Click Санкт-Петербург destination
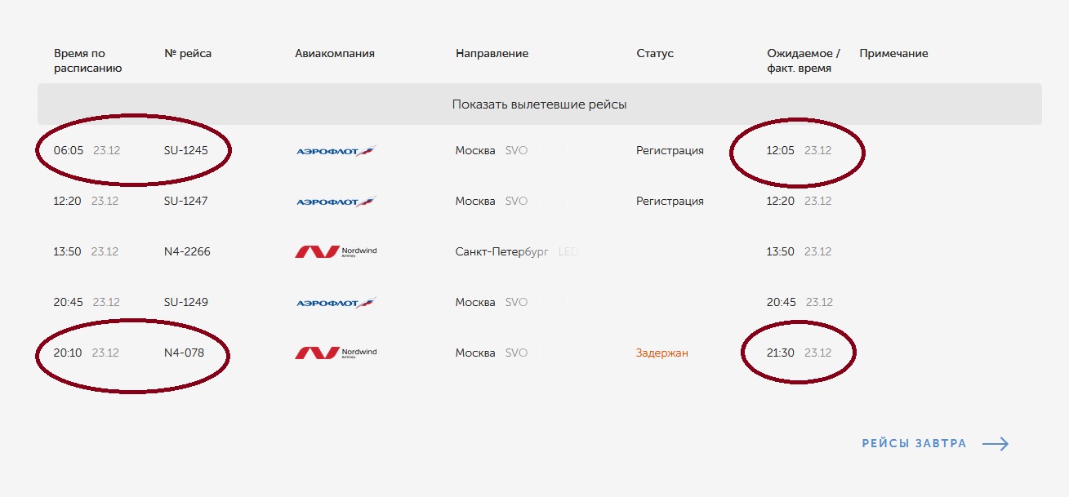This screenshot has height=497, width=1069. click(x=501, y=252)
